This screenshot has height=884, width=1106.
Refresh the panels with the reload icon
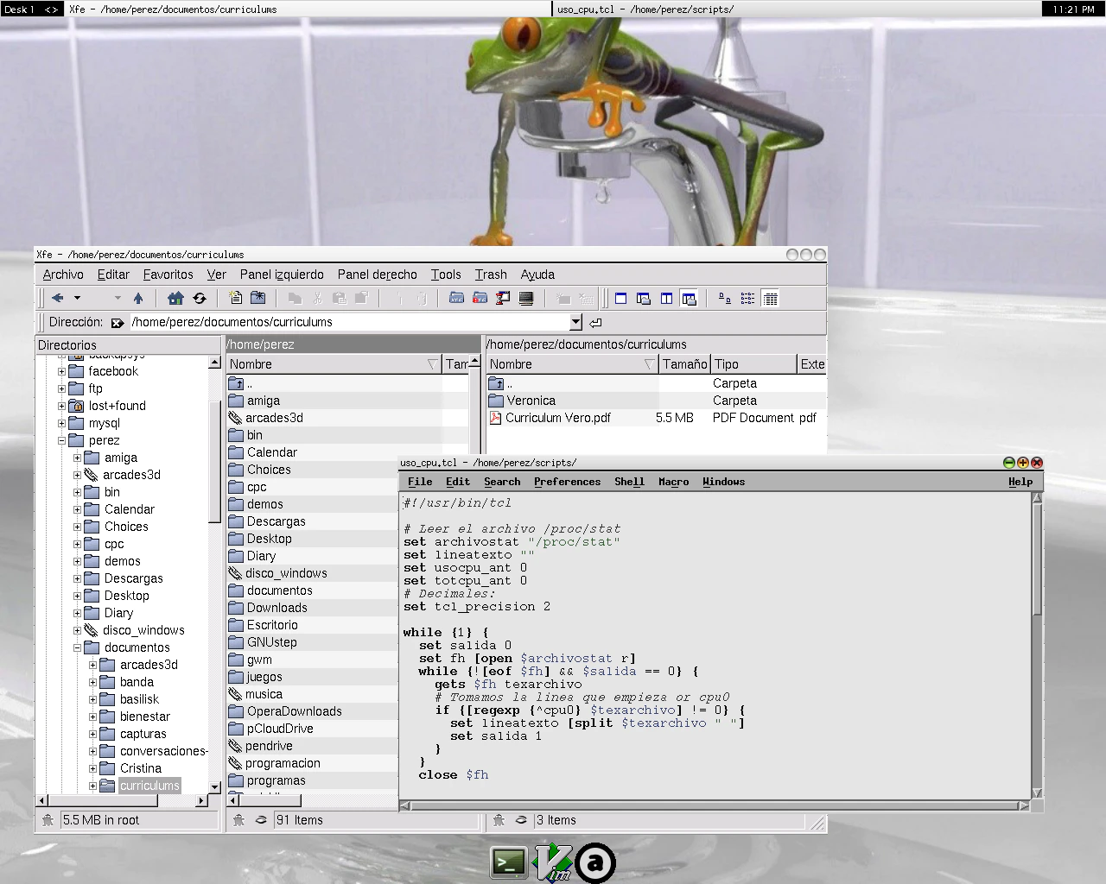(200, 299)
